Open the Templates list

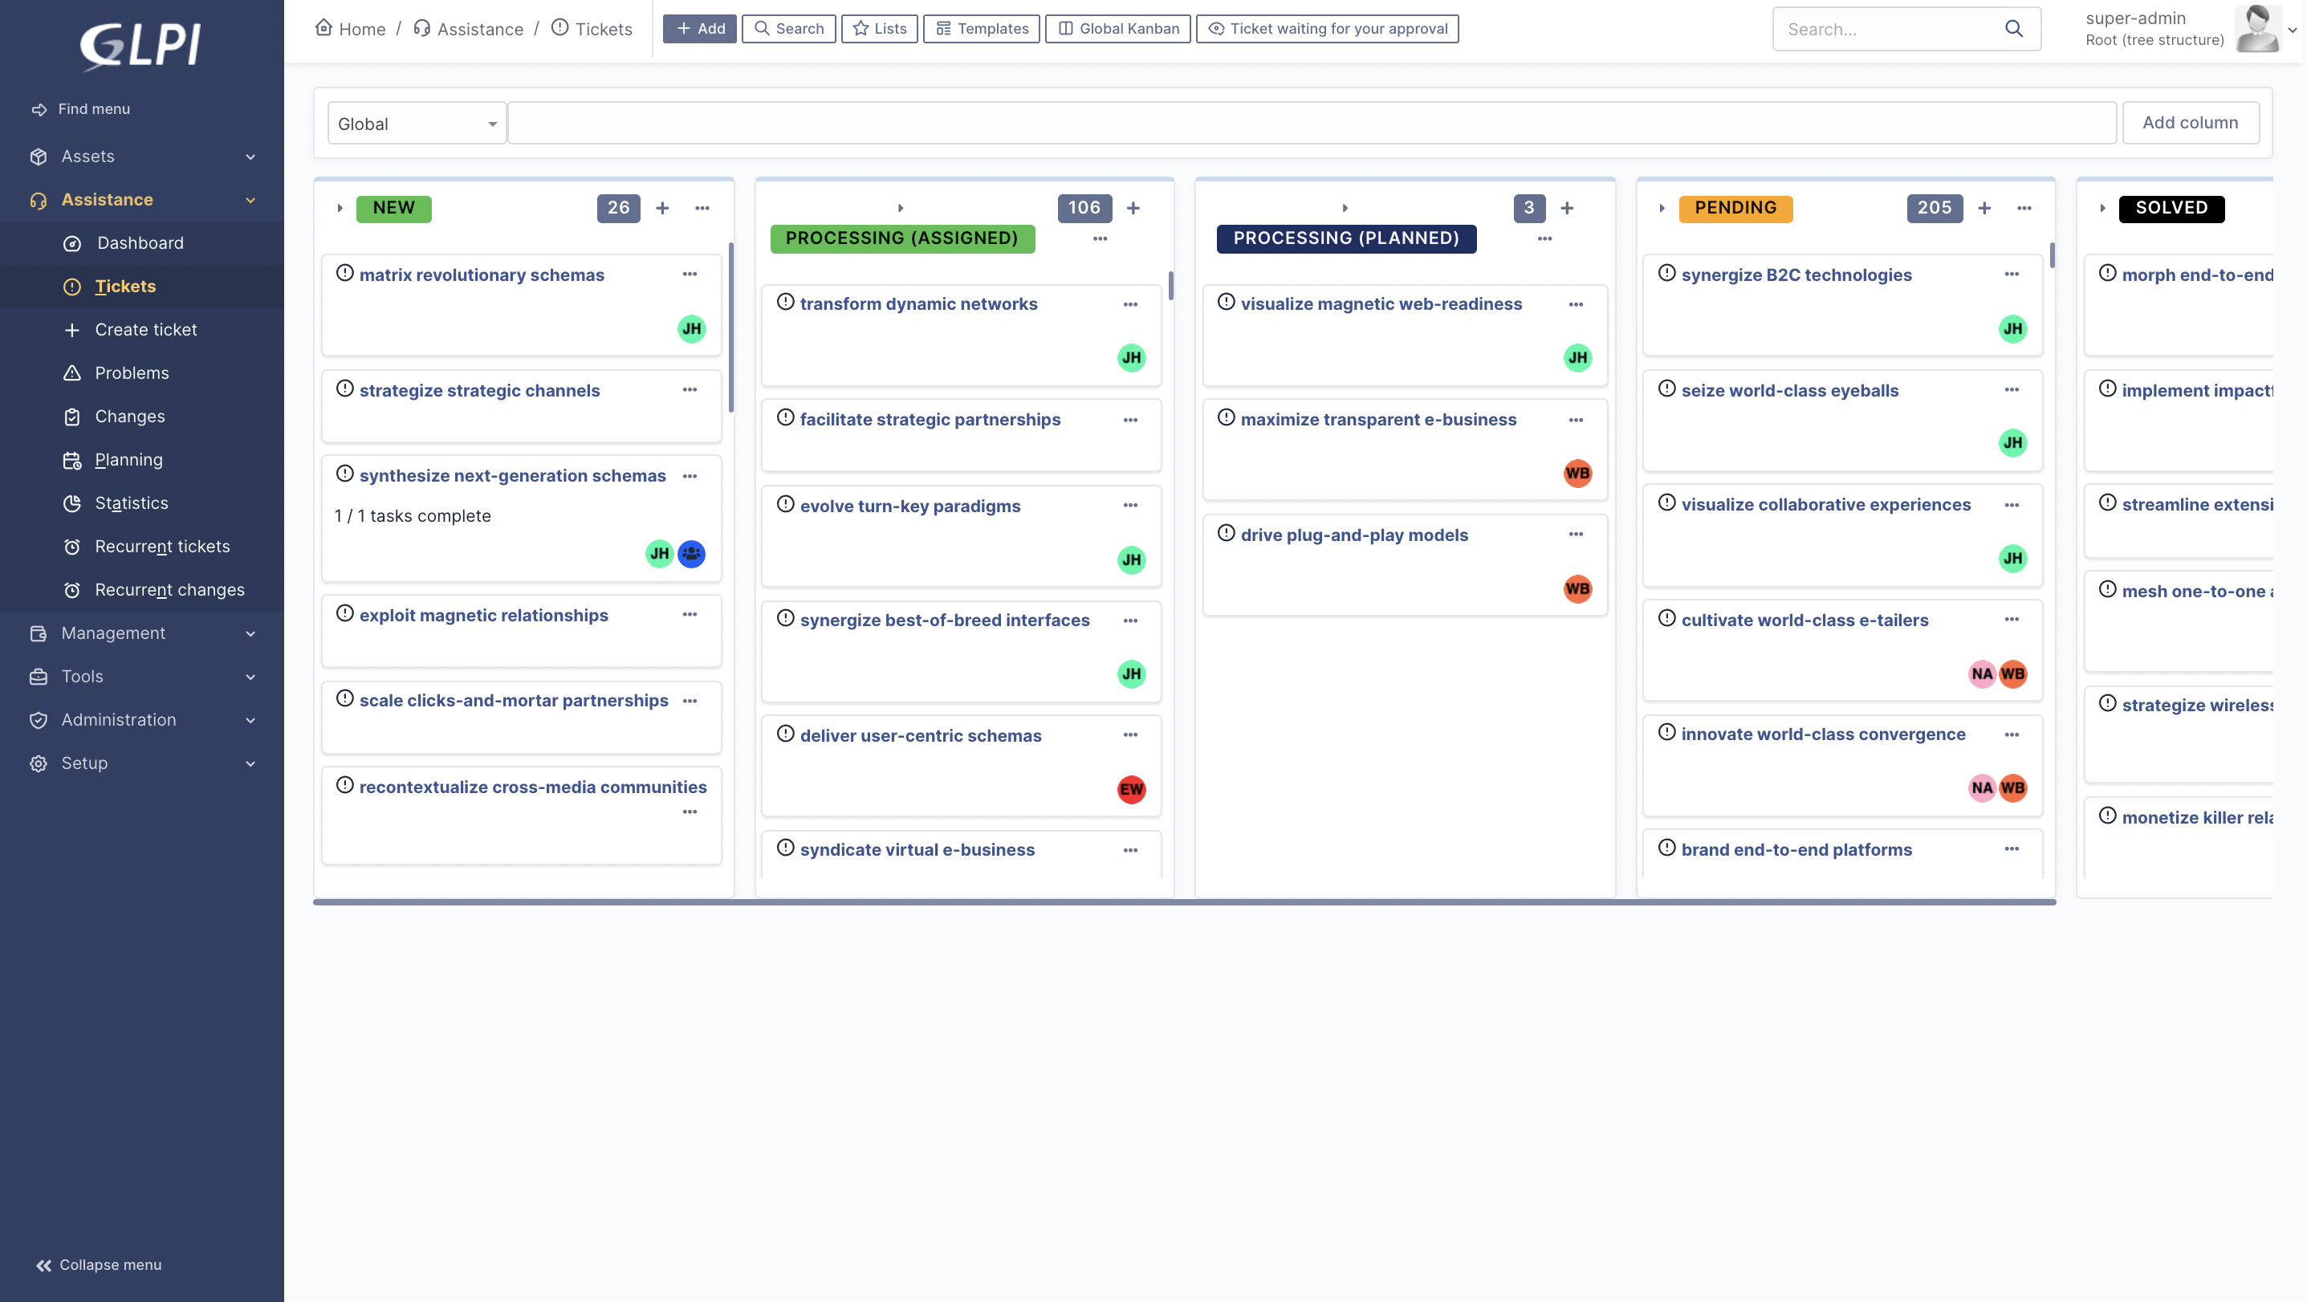981,28
